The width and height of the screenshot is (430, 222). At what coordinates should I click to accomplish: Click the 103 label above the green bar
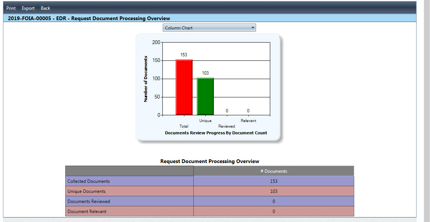[x=205, y=73]
